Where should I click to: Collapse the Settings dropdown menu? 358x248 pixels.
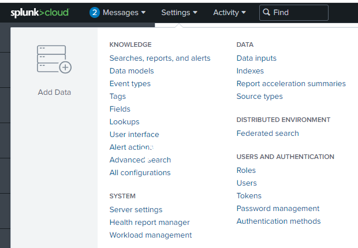tap(179, 12)
